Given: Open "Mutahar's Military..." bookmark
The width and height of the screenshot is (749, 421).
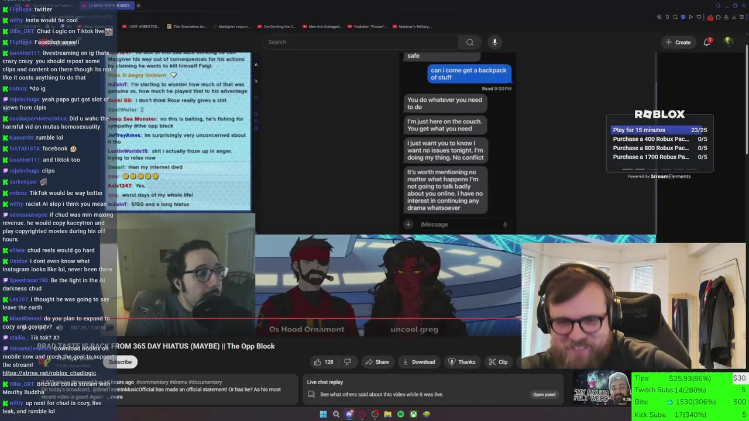Looking at the screenshot, I should 411,26.
